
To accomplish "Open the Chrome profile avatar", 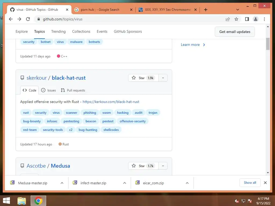I will 256,19.
